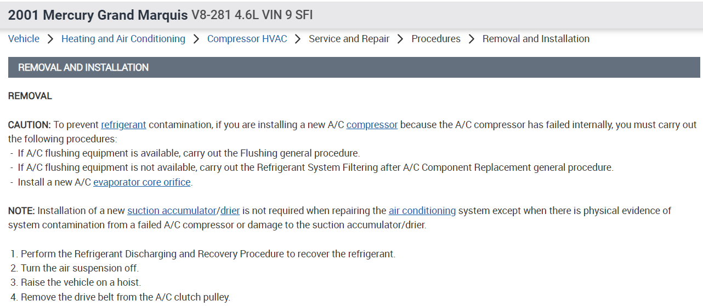The height and width of the screenshot is (306, 703).
Task: Open the refrigerant hyperlink in the caution
Action: coord(123,125)
